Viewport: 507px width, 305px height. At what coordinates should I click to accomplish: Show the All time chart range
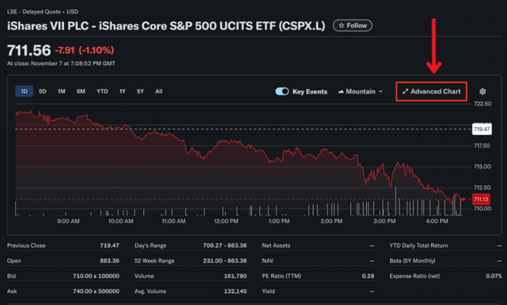[x=159, y=91]
